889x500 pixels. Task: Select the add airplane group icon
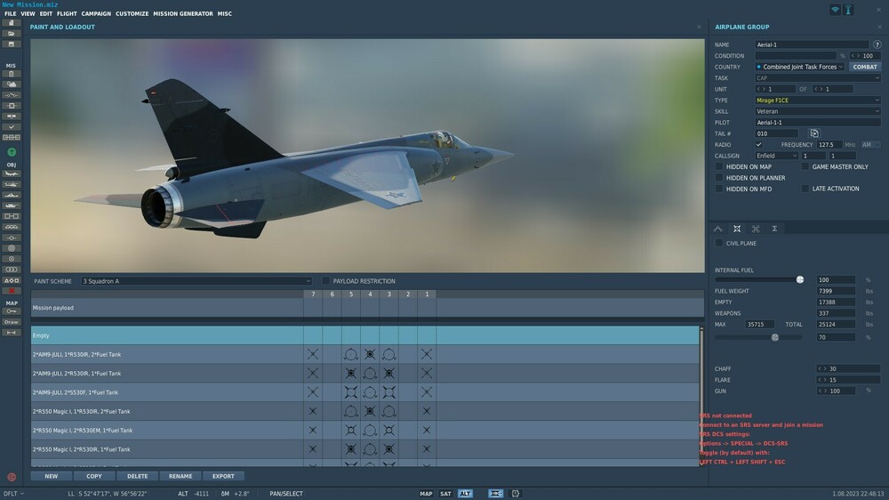11,173
